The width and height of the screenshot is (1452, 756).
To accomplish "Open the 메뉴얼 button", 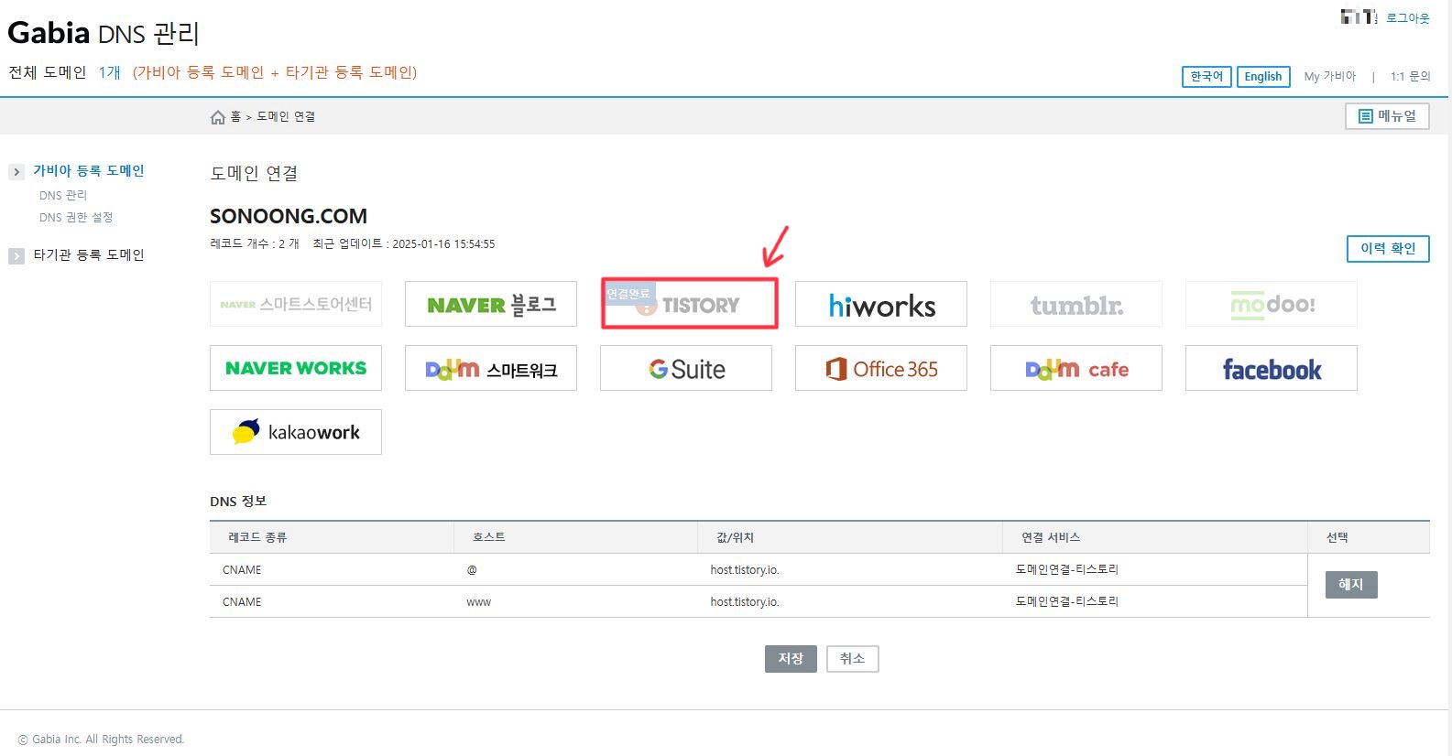I will 1387,116.
